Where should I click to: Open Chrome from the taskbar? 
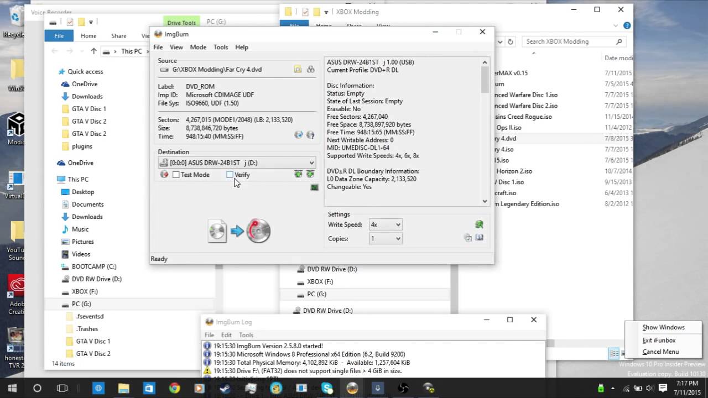click(174, 389)
